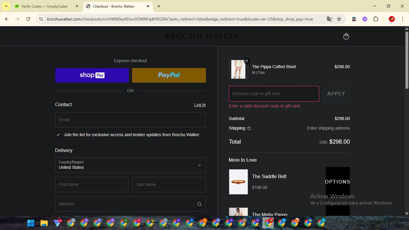Click OPTIONS for The Saddle Belt
Viewport: 409px width, 230px height.
pyautogui.click(x=338, y=182)
